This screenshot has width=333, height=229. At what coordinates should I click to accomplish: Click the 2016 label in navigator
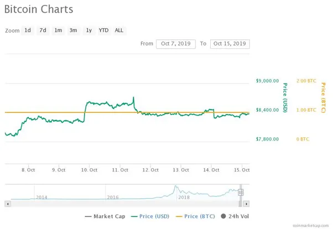113,197
